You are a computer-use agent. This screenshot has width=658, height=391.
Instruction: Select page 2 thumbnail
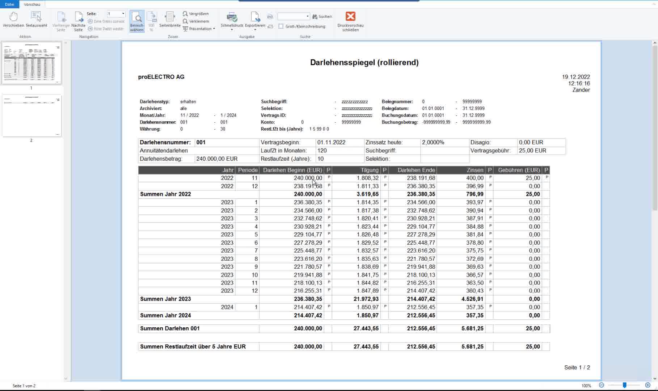[31, 116]
